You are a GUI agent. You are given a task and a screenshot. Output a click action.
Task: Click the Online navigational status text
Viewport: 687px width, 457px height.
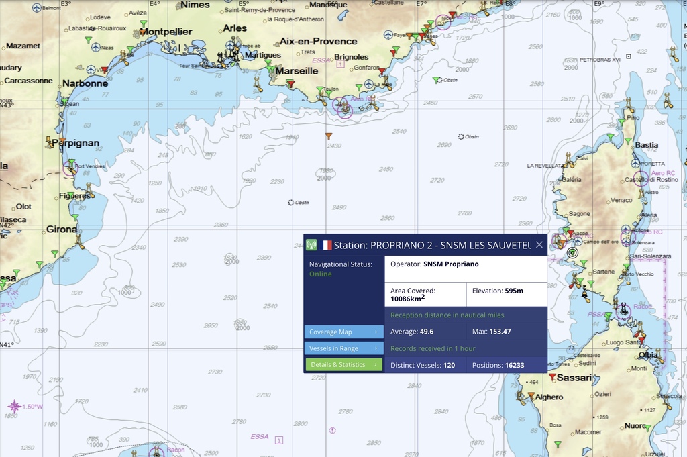320,274
